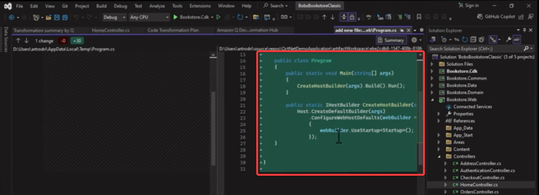Toggle the Summary view button
The image size is (539, 195).
tap(390, 40)
